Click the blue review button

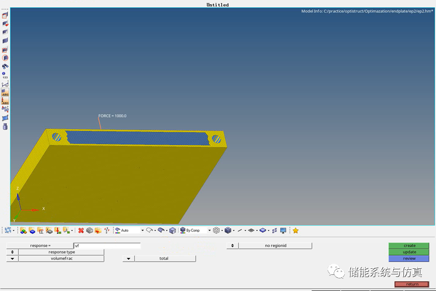click(x=409, y=258)
